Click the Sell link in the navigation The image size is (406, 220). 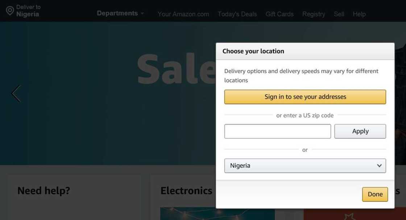click(339, 14)
